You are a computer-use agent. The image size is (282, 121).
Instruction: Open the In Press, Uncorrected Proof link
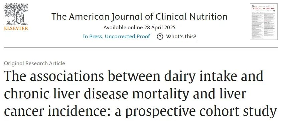pyautogui.click(x=116, y=37)
